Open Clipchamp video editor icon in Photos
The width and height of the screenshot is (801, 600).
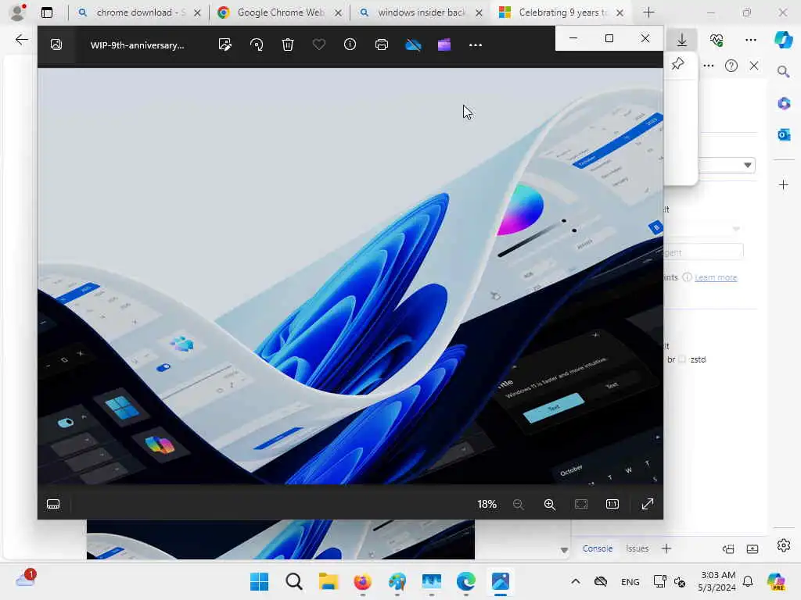coord(444,45)
